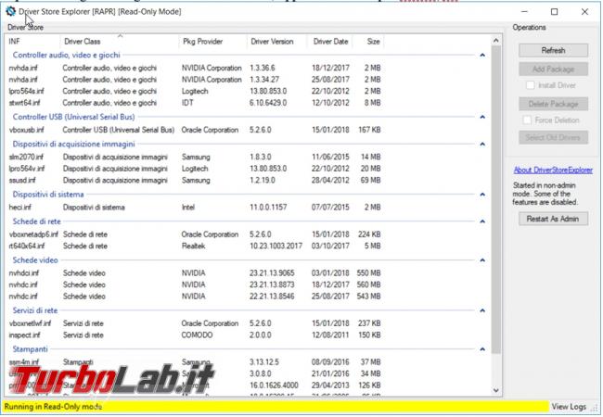Select the inspect.inf row
This screenshot has height=417, width=603.
click(195, 335)
